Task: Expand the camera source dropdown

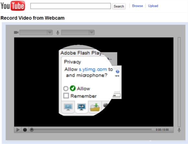Action: point(36,32)
